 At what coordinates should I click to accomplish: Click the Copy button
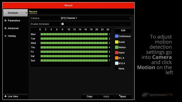point(89,96)
